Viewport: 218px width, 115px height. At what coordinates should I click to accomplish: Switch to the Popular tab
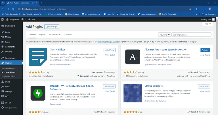(42, 34)
